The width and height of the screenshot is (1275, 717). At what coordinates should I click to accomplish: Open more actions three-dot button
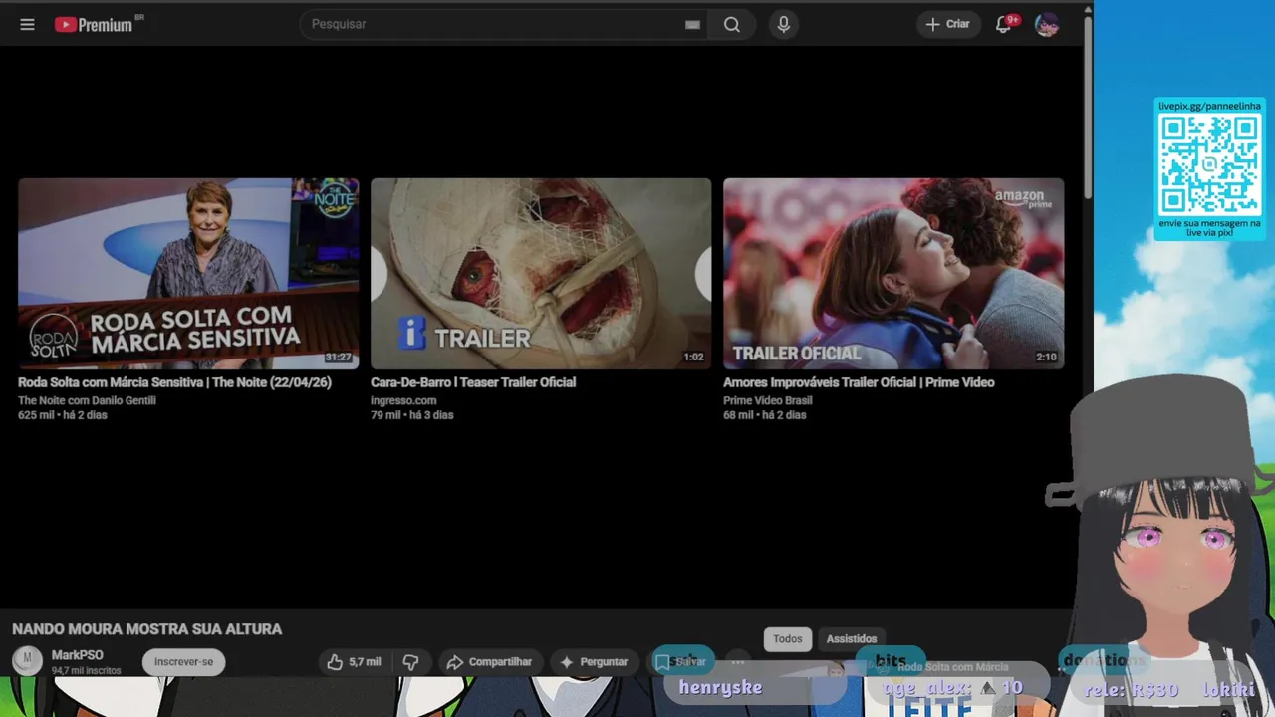pyautogui.click(x=737, y=662)
